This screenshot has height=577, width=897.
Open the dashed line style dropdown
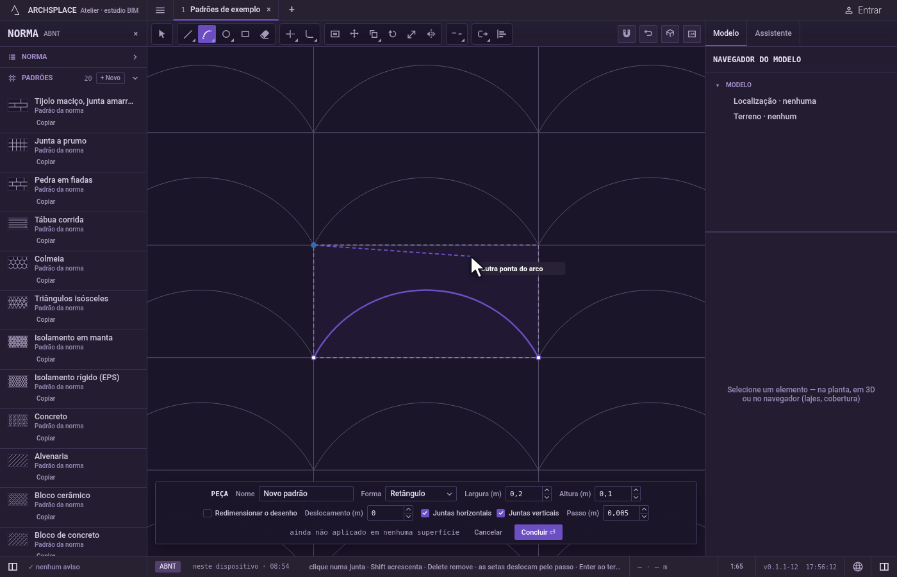click(457, 34)
